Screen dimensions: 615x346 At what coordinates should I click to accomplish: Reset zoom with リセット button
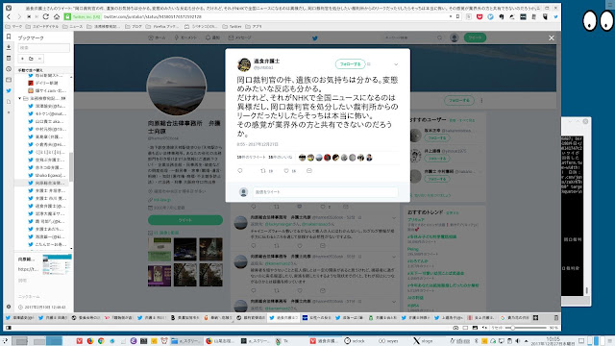coord(497,328)
